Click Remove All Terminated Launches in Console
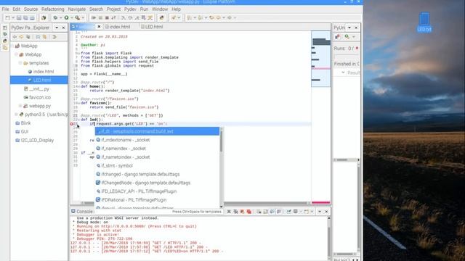Image resolution: width=465 pixels, height=261 pixels. (x=235, y=212)
